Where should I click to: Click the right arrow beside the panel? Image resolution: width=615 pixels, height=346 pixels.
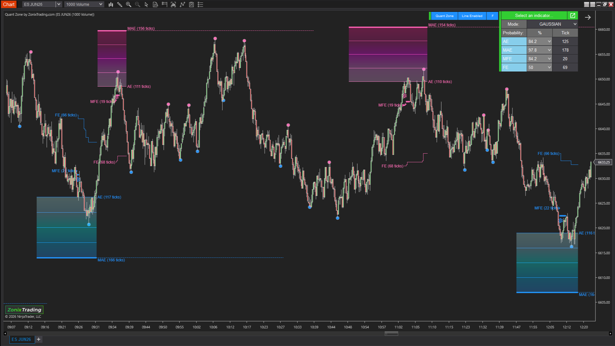click(x=588, y=17)
